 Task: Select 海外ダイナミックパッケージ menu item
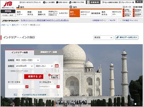pyautogui.click(x=85, y=13)
